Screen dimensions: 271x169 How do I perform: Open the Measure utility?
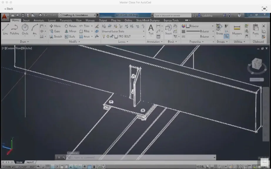(237, 30)
